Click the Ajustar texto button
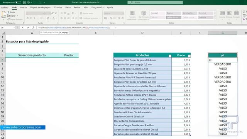 tap(86, 14)
